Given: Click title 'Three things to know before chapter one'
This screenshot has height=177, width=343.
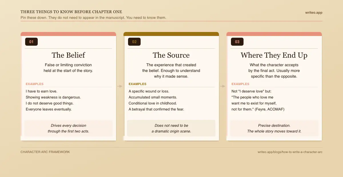Looking at the screenshot, I should point(71,12).
